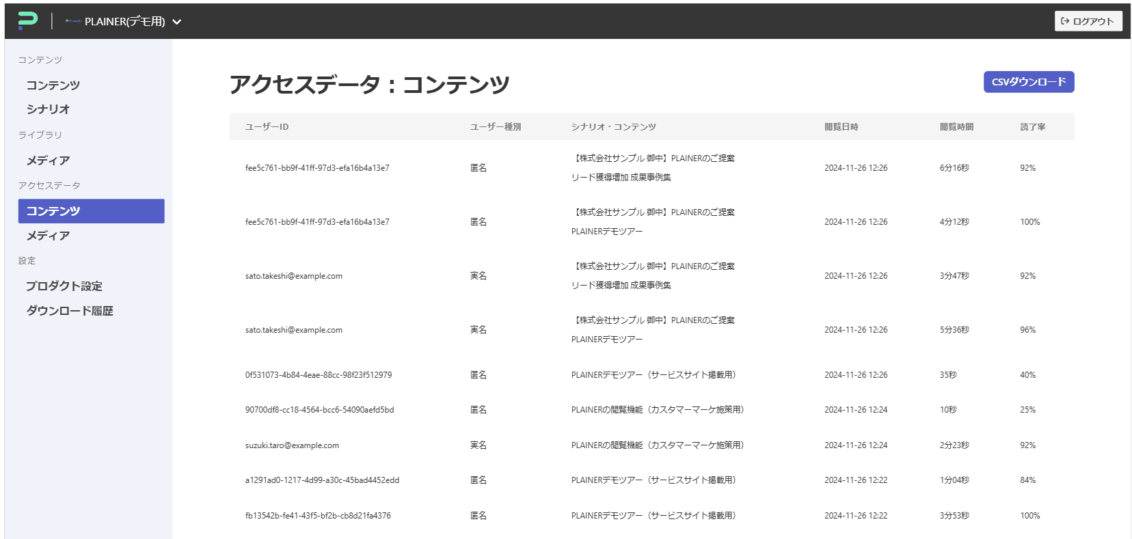1132x539 pixels.
Task: Download data with CSVダウンロード button
Action: 1029,82
